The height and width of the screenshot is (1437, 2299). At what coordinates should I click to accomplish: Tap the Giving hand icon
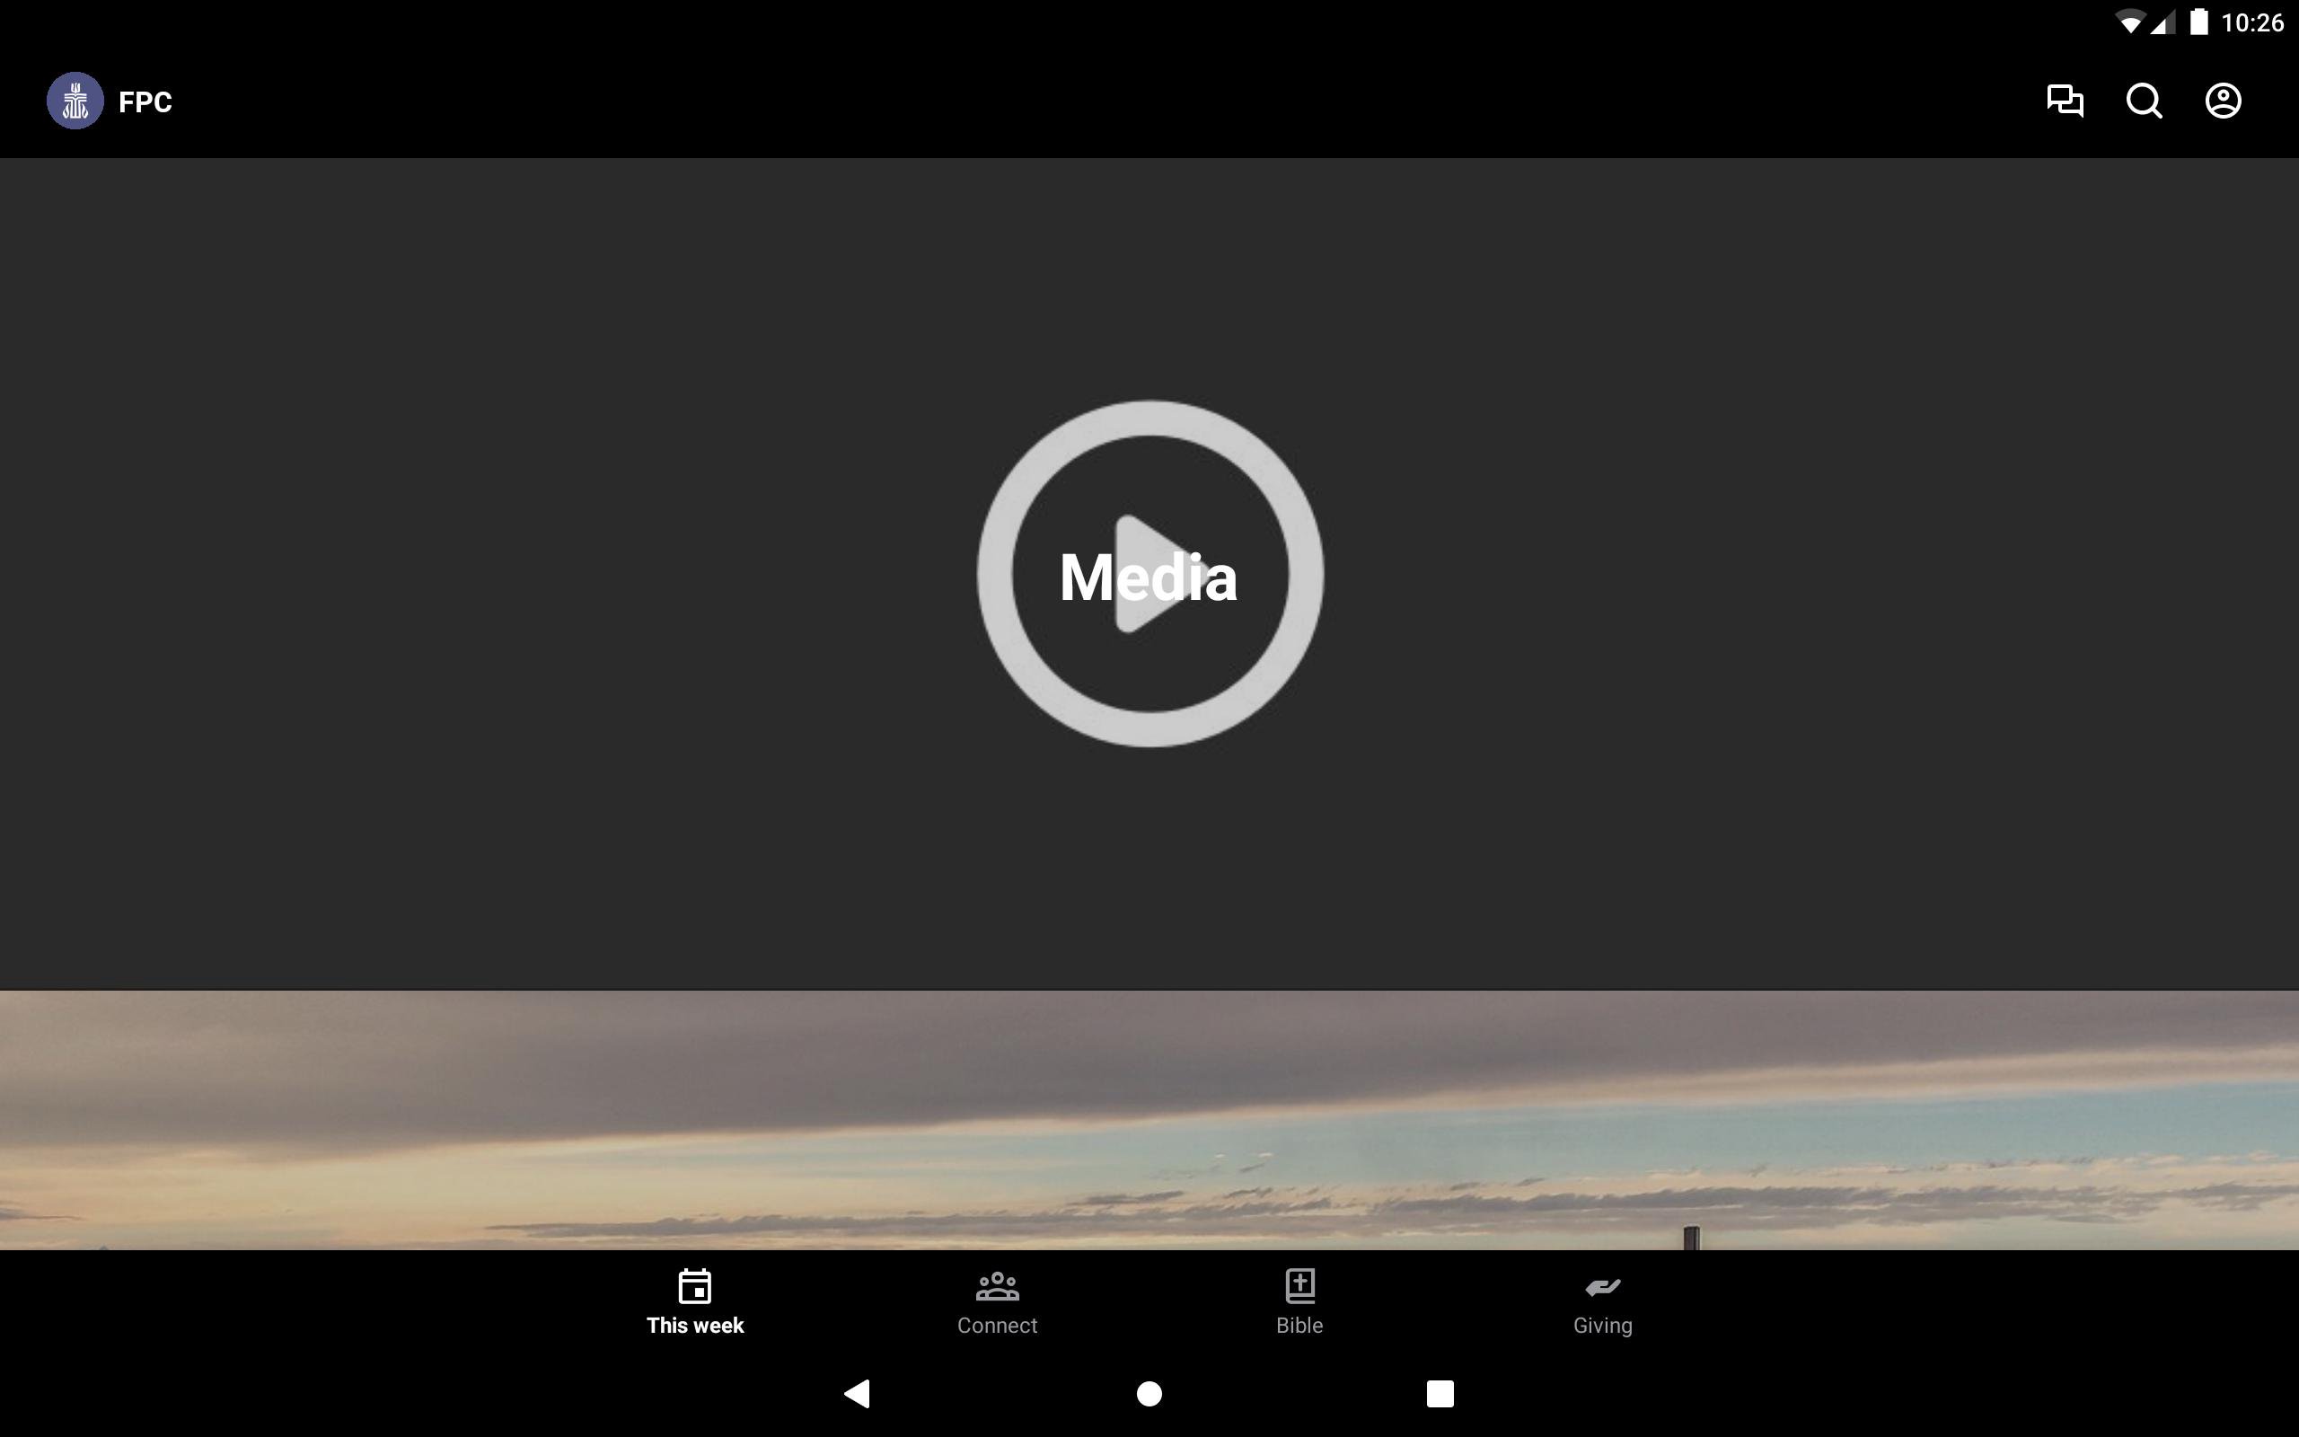click(1602, 1286)
